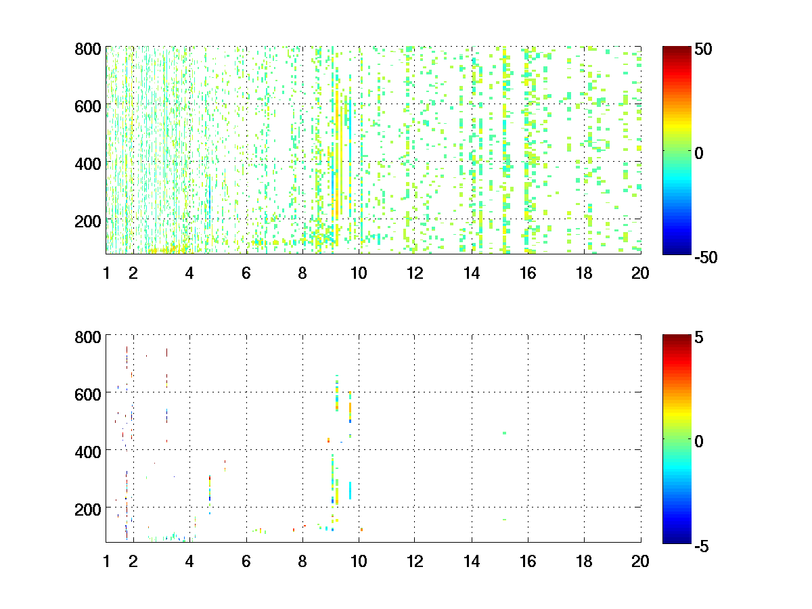Click x-axis tick '14' under top plot
Viewport: 812px width, 609px height.
[472, 273]
